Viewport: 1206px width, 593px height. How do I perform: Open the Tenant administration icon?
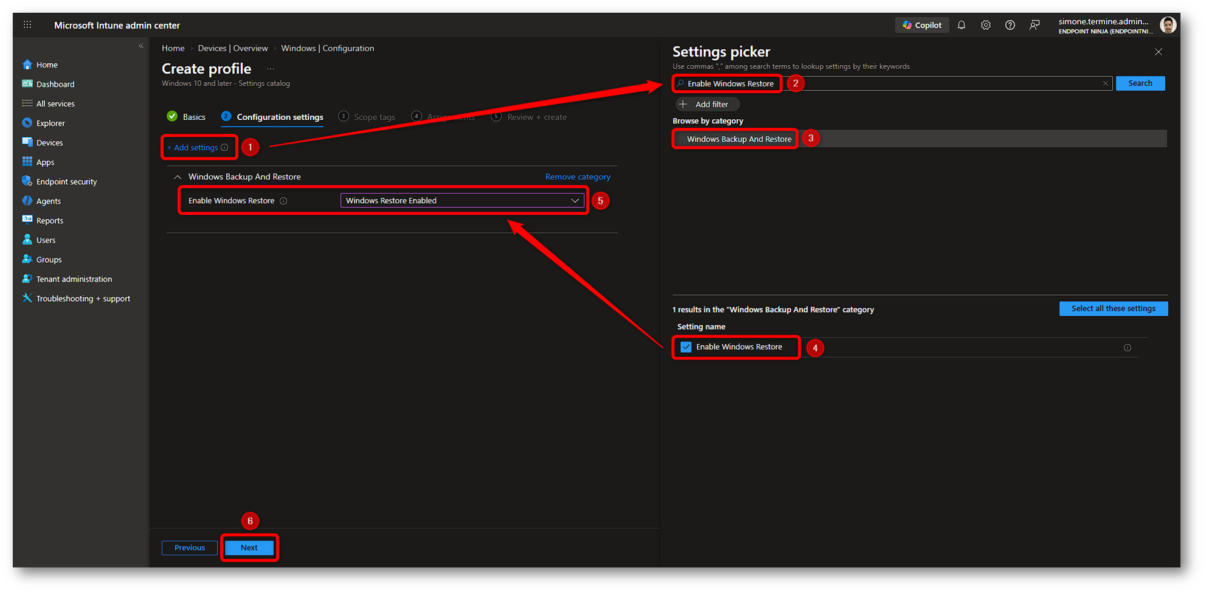click(x=27, y=279)
